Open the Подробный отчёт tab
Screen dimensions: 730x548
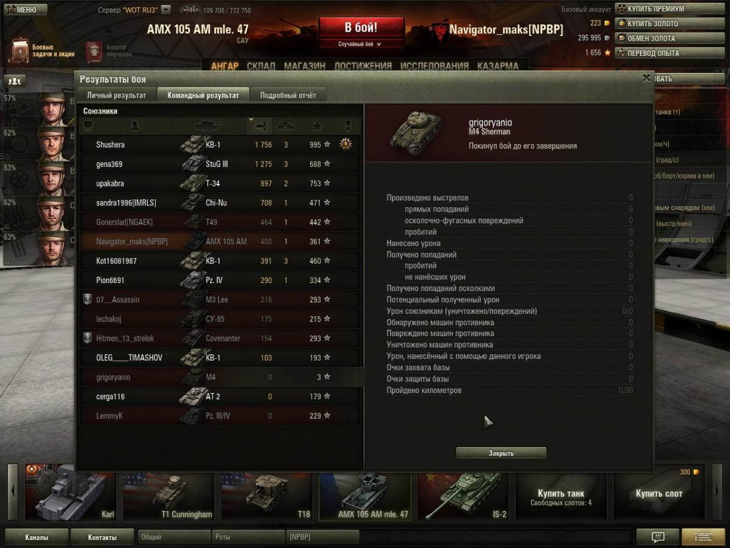coord(288,95)
